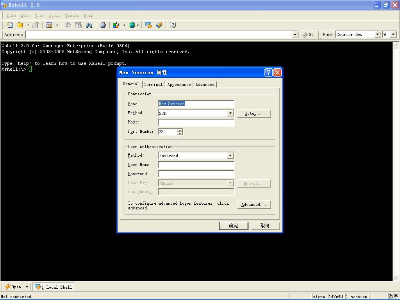Click the Advanced... logon button
Image resolution: width=400 pixels, height=300 pixels.
point(254,204)
